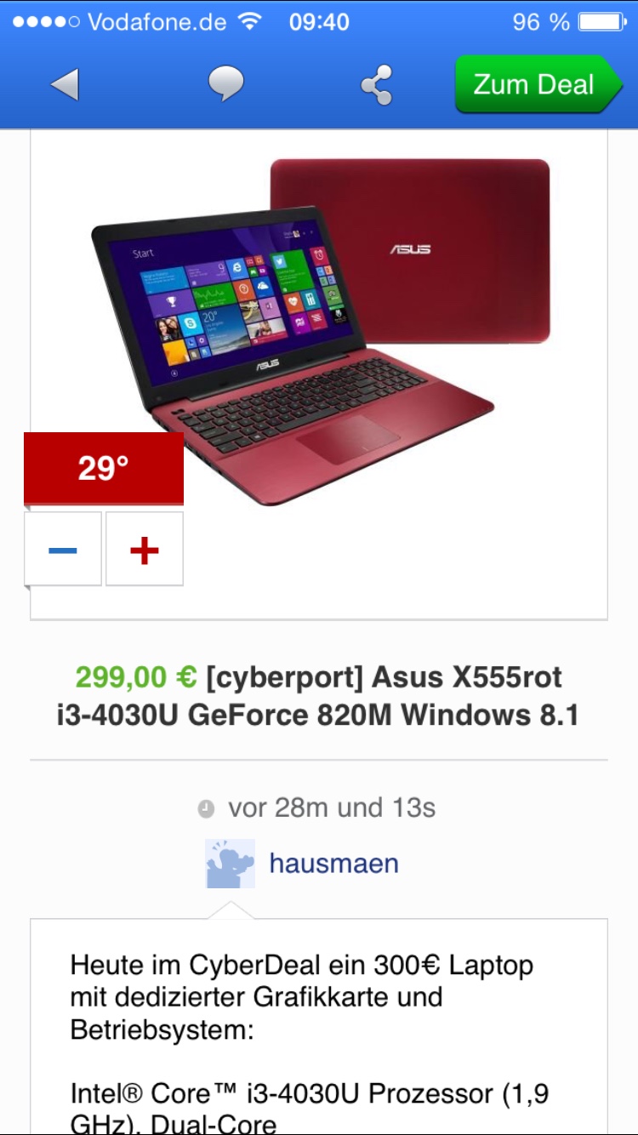638x1135 pixels.
Task: Tap the back arrow icon
Action: click(65, 84)
